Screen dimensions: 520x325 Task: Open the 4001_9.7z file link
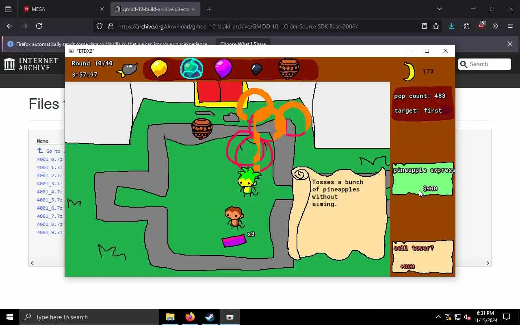point(50,232)
